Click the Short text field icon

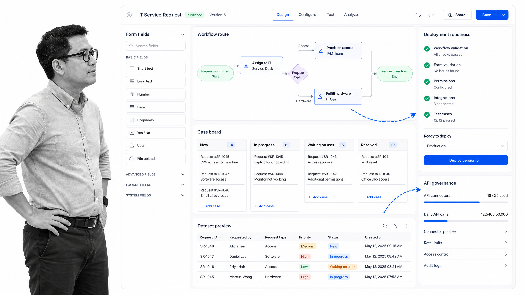pyautogui.click(x=132, y=68)
